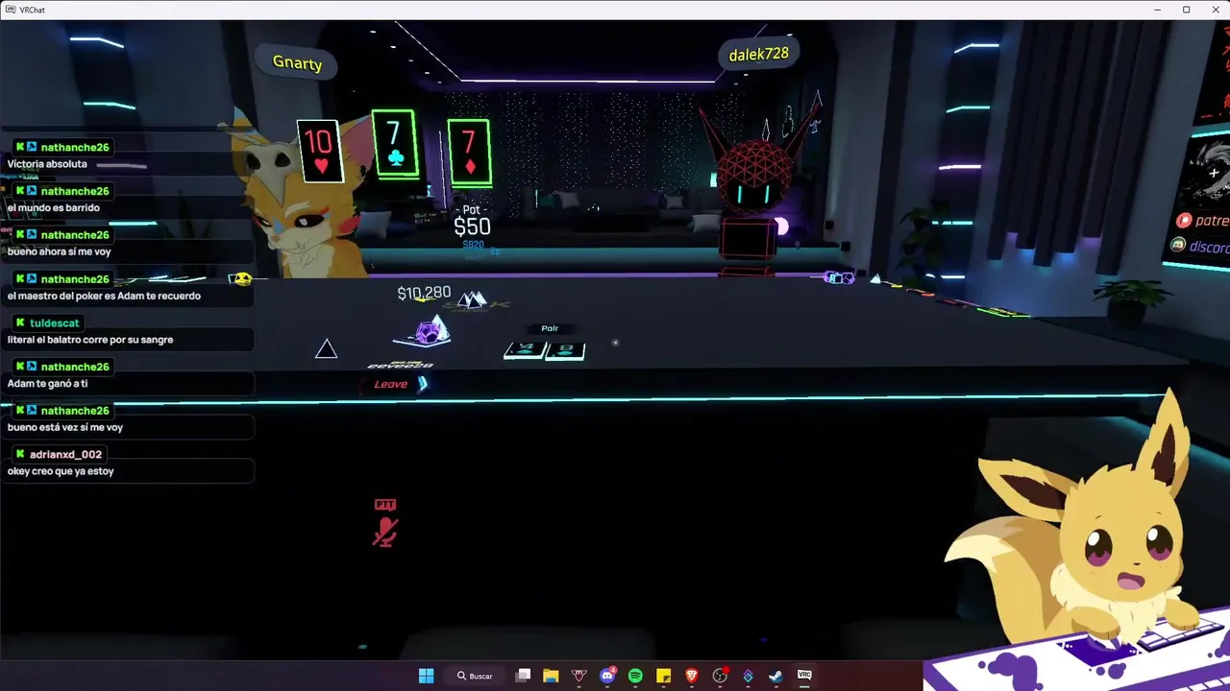Click the purple diamond-shaped taskbar app icon
Image resolution: width=1230 pixels, height=691 pixels.
(x=748, y=676)
